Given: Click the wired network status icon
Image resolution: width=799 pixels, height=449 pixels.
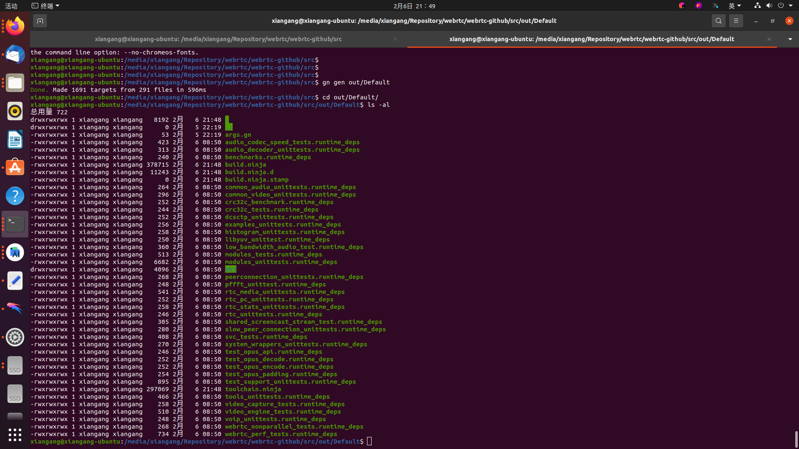Looking at the screenshot, I should click(x=757, y=6).
